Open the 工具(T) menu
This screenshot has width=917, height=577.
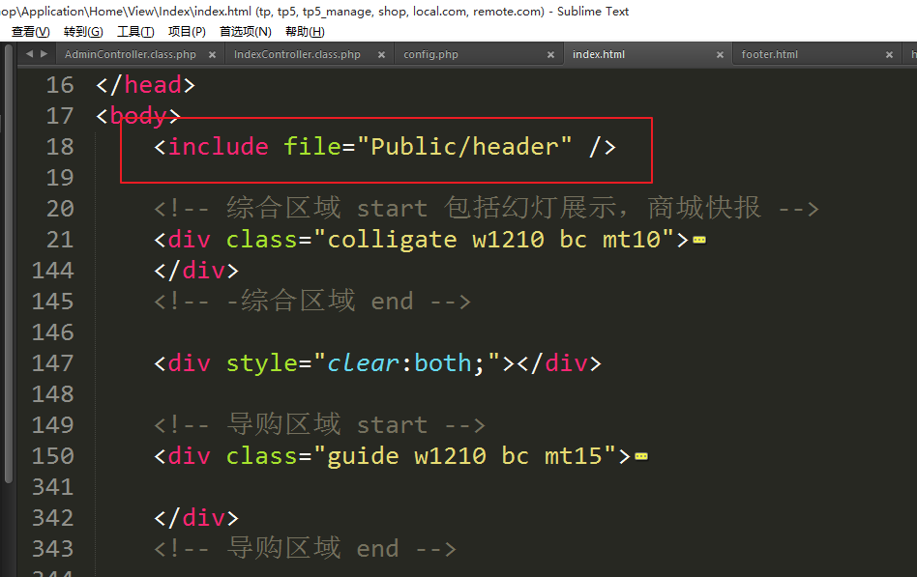click(135, 32)
